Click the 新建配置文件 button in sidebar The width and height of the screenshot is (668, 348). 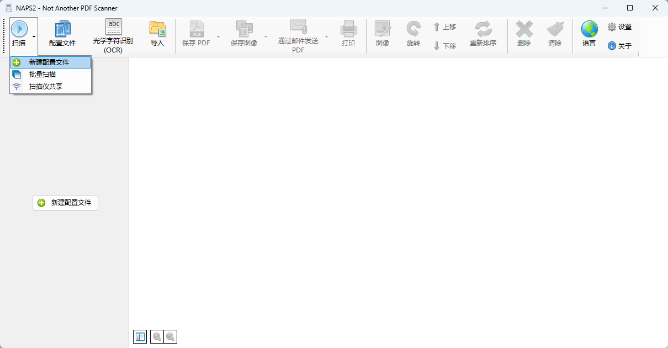coord(65,203)
